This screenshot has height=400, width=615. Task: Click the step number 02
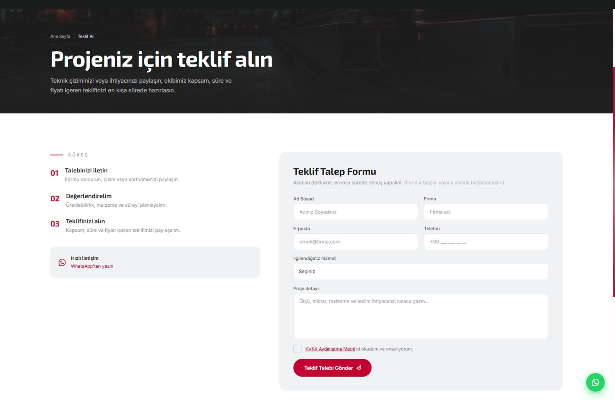[x=55, y=199]
